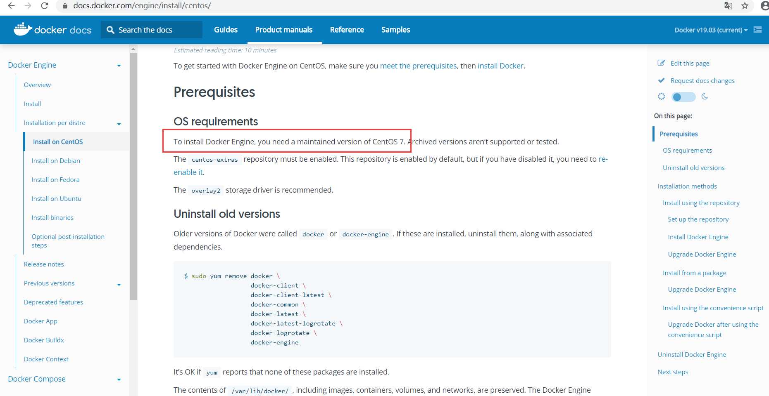
Task: Follow the 'install Docker' link
Action: click(500, 66)
